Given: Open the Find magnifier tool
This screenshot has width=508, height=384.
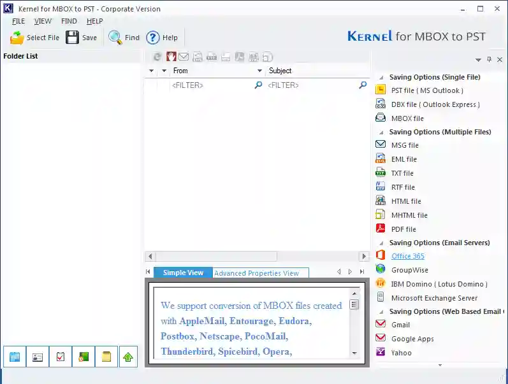Looking at the screenshot, I should (115, 38).
